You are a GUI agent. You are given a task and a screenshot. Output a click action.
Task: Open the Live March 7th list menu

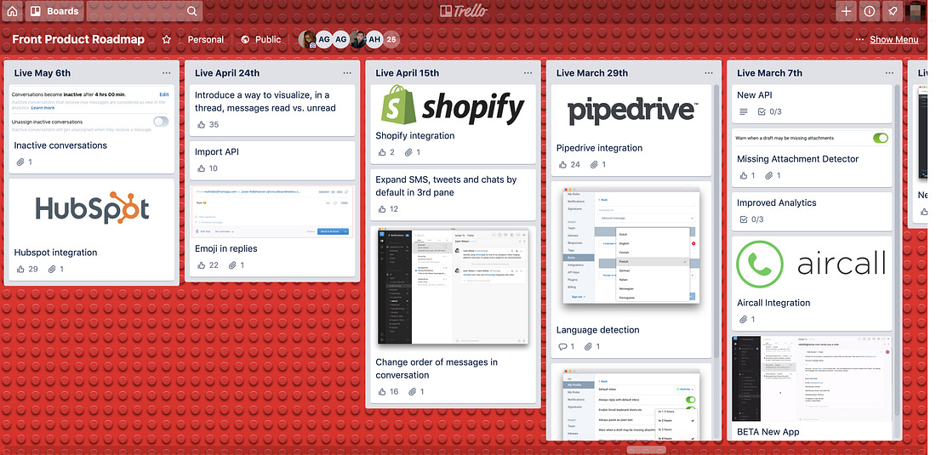point(889,73)
